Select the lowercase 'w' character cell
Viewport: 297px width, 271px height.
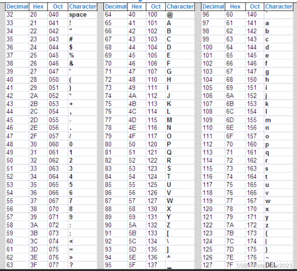tap(278, 201)
